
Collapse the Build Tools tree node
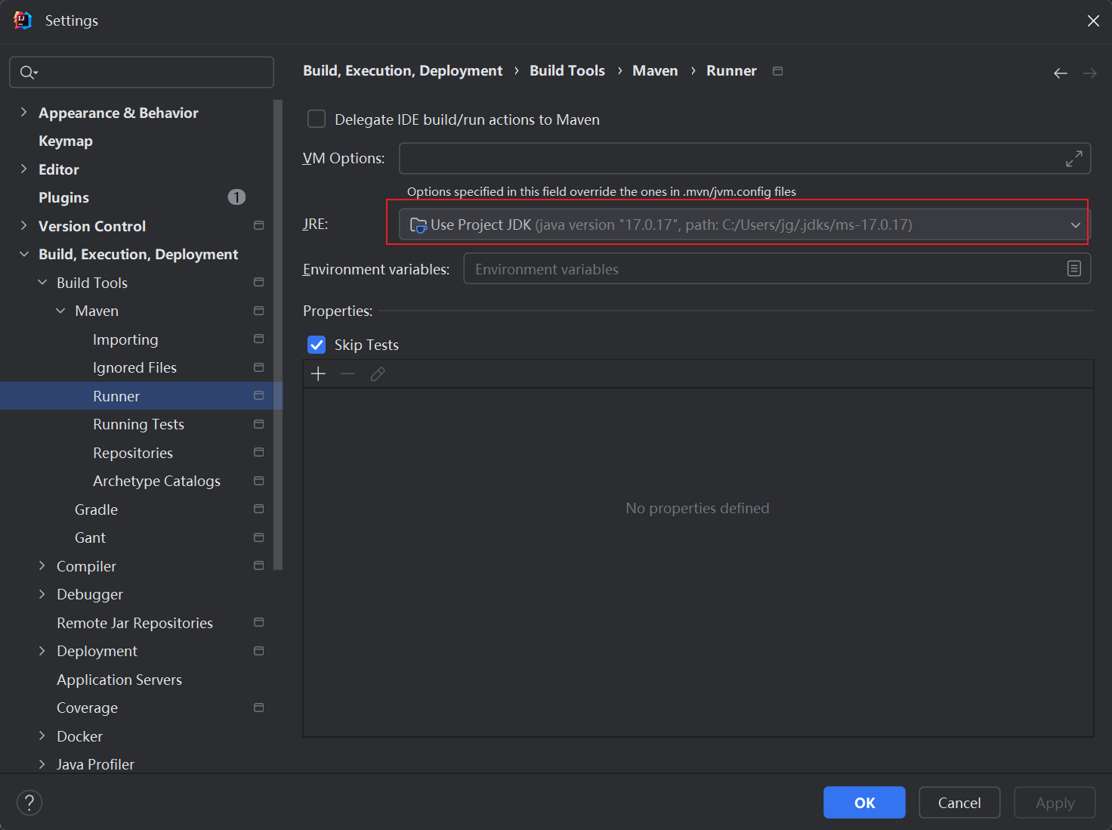pyautogui.click(x=42, y=282)
